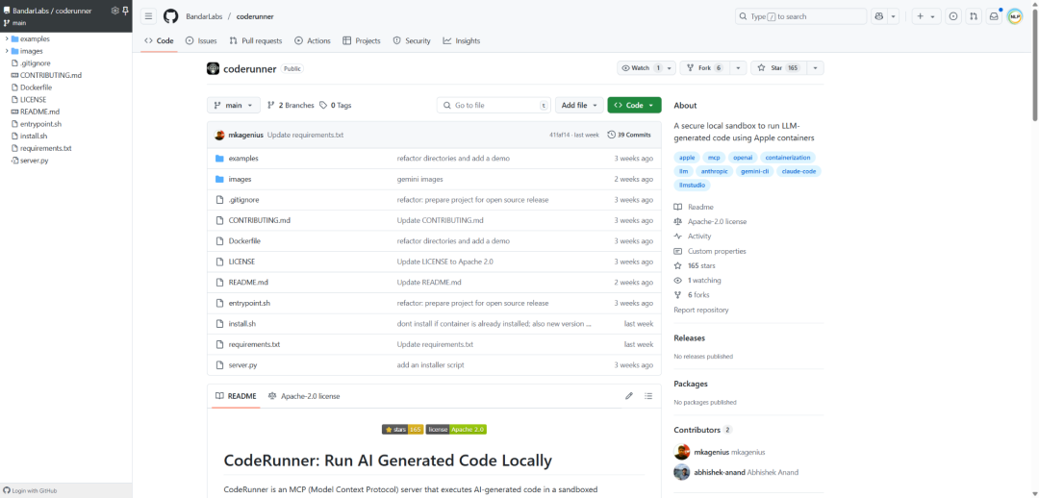This screenshot has height=498, width=1039.
Task: Open the Fork options dropdown arrow
Action: 738,68
